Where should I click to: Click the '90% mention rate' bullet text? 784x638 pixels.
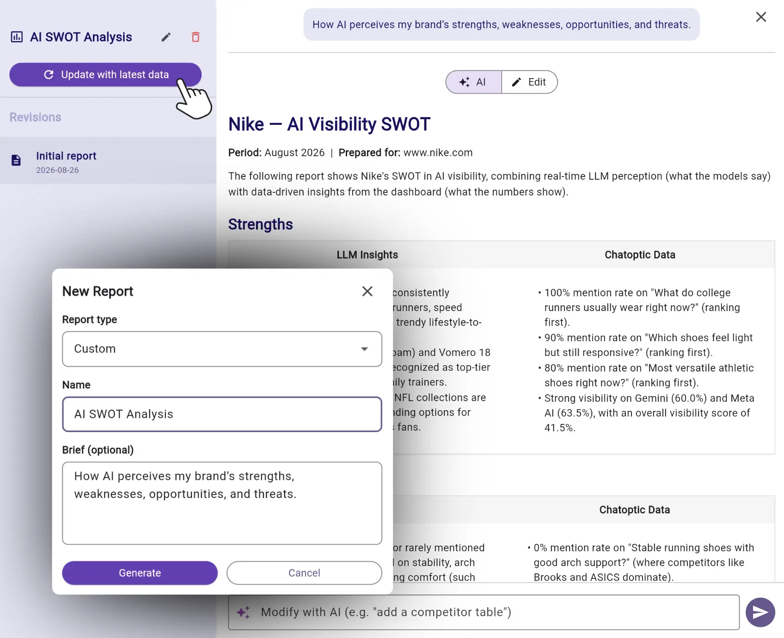(648, 345)
